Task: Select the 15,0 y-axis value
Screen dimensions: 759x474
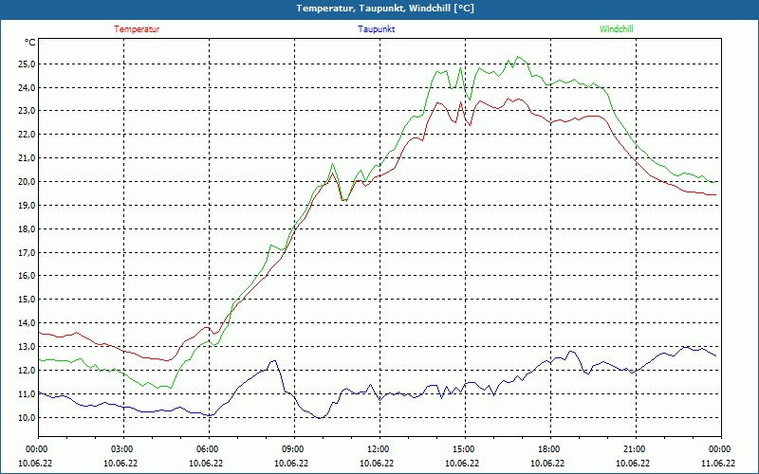Action: point(27,300)
